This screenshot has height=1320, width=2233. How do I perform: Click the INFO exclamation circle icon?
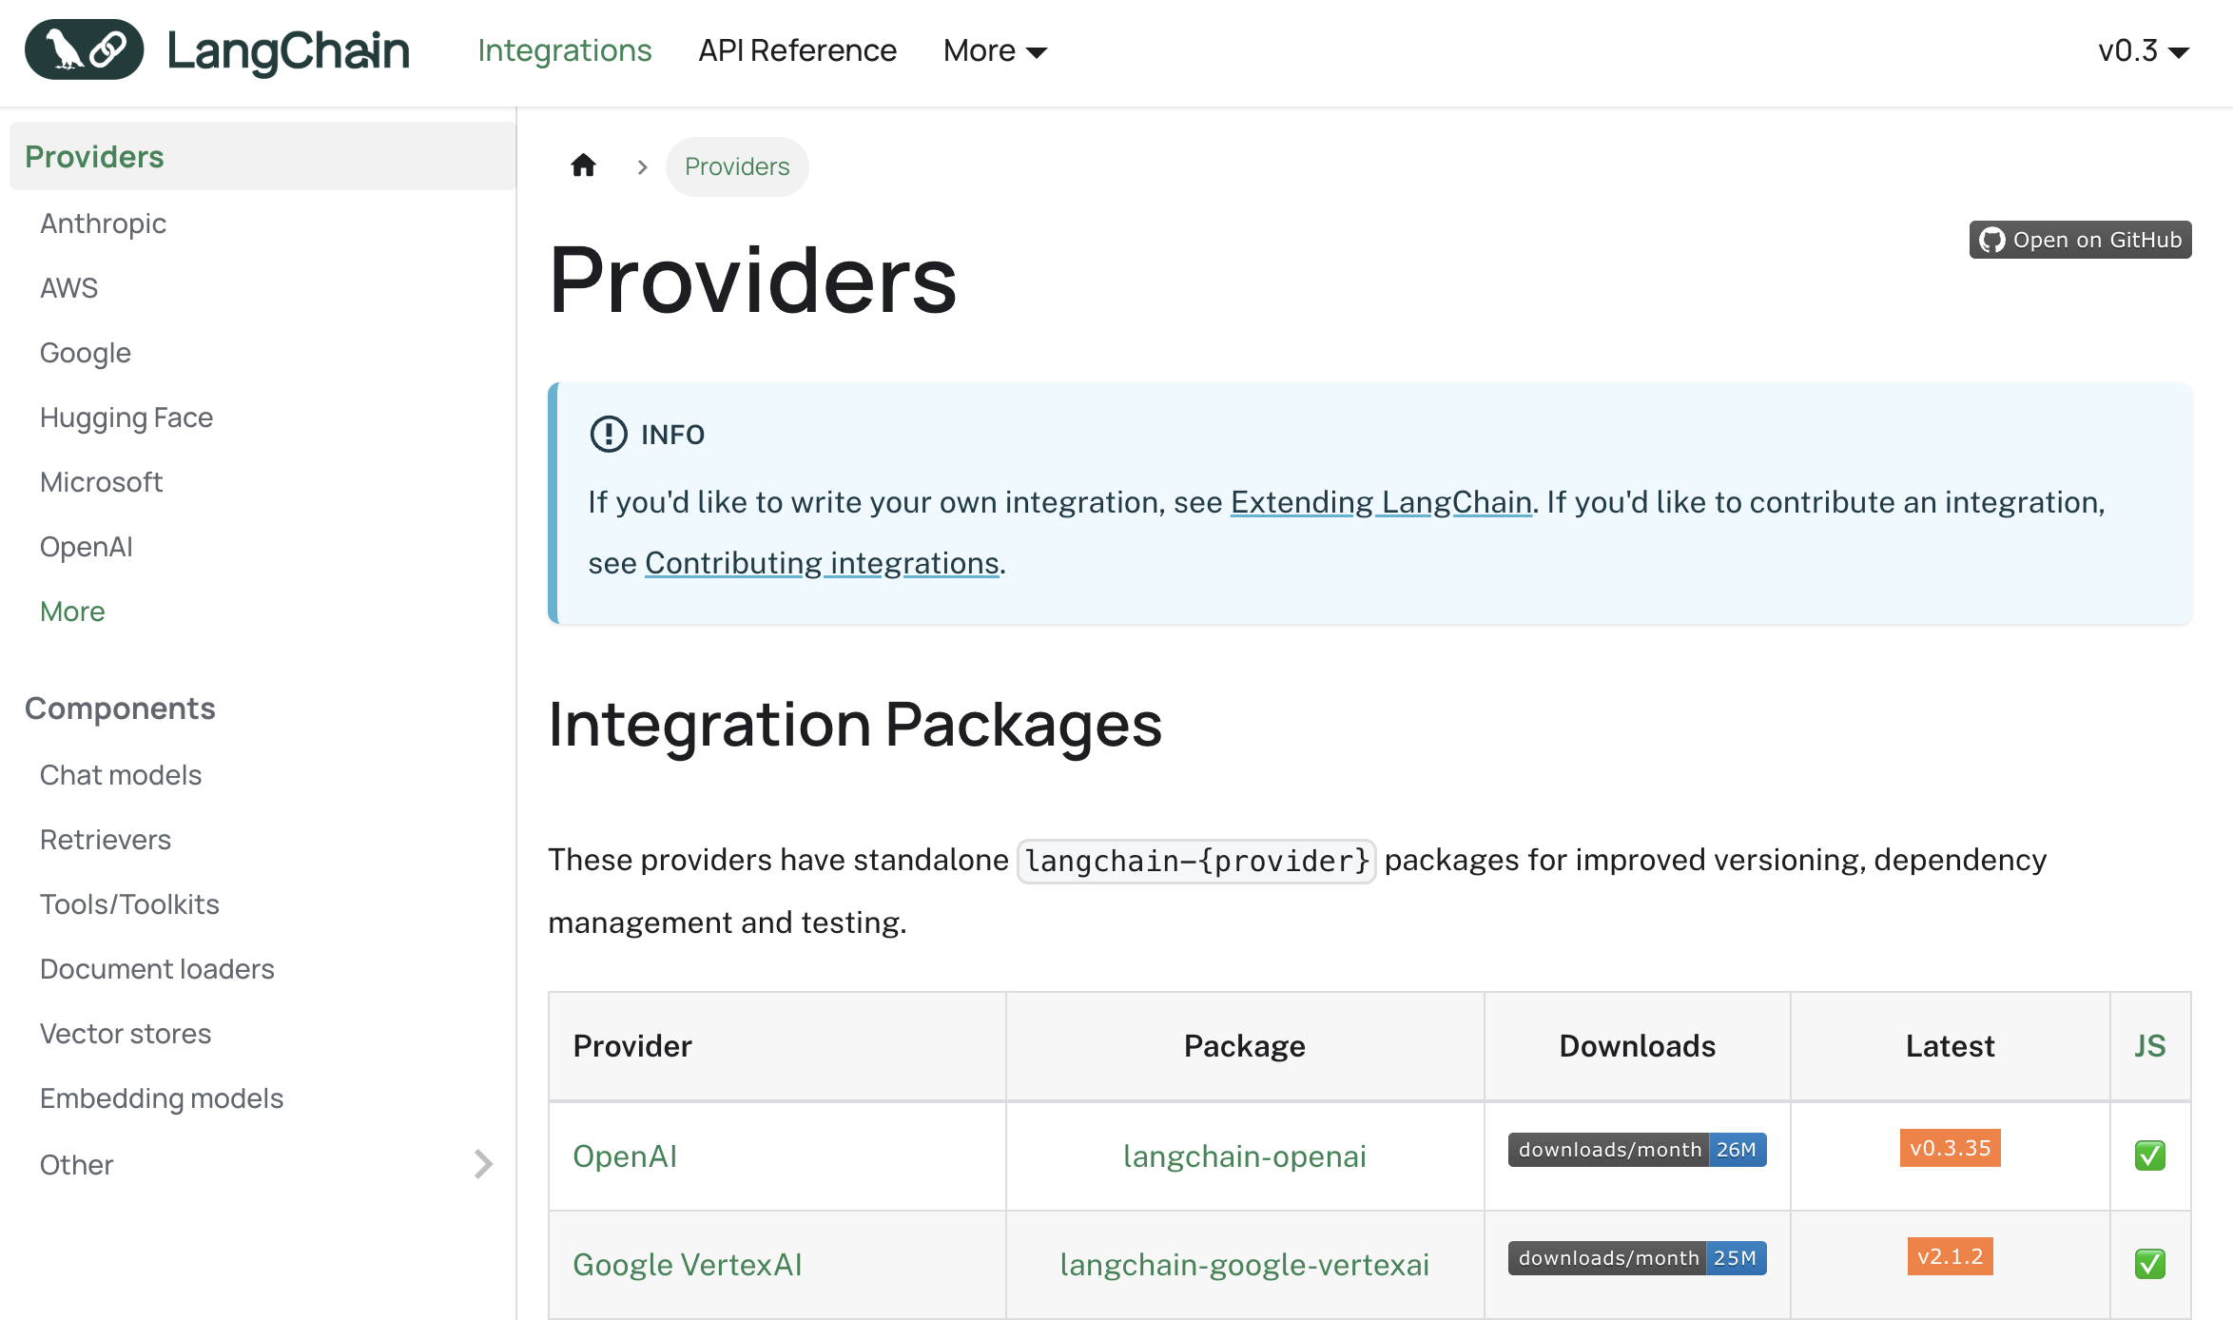point(609,435)
